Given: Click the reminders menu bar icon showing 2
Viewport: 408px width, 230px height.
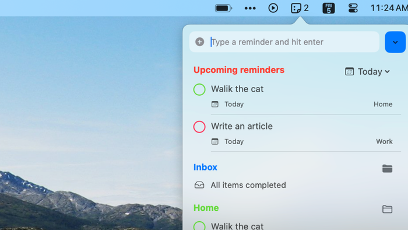Looking at the screenshot, I should 300,8.
